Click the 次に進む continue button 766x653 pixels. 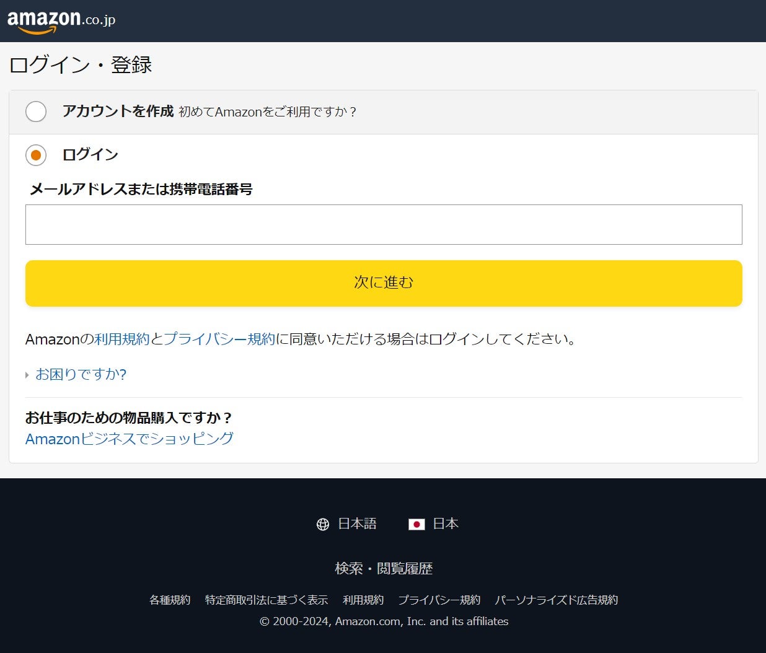coord(384,283)
